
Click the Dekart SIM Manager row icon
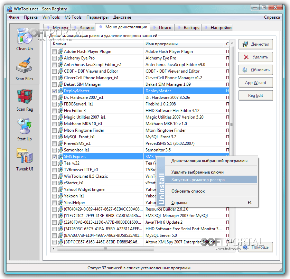point(60,84)
